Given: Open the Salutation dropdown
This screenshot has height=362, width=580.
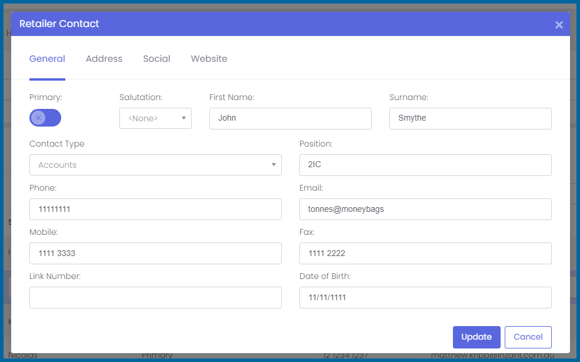Looking at the screenshot, I should 155,118.
